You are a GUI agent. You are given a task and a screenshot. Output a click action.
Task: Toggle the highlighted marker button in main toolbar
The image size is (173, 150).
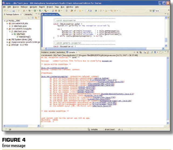(x=88, y=11)
